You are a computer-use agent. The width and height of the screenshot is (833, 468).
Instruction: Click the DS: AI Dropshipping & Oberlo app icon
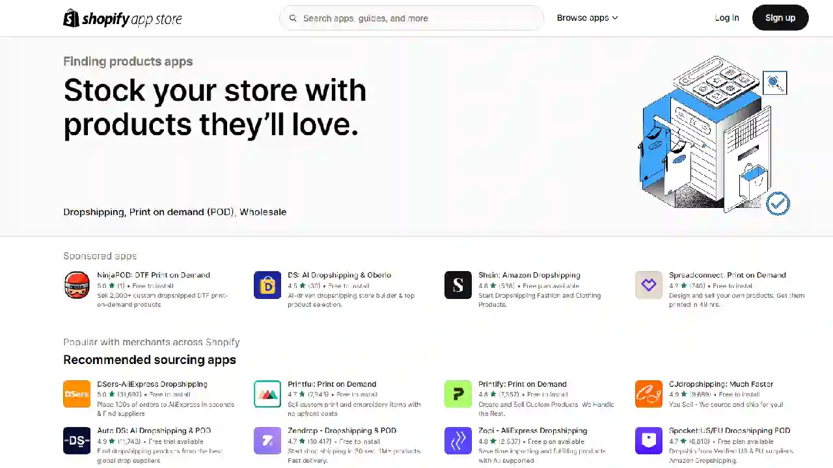pos(267,285)
